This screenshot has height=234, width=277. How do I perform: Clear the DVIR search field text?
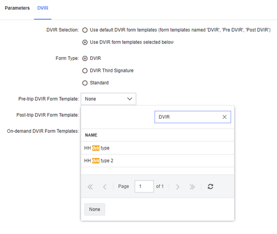click(x=224, y=117)
